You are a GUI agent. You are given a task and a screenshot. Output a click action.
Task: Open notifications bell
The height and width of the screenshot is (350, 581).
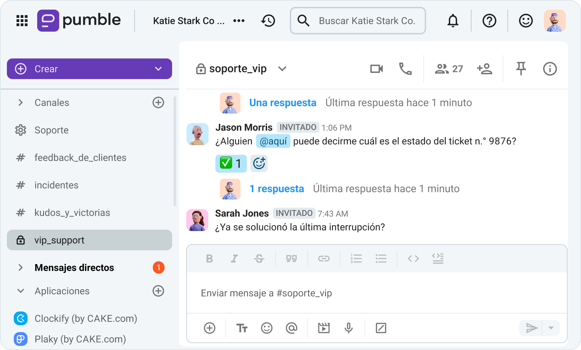pos(453,21)
